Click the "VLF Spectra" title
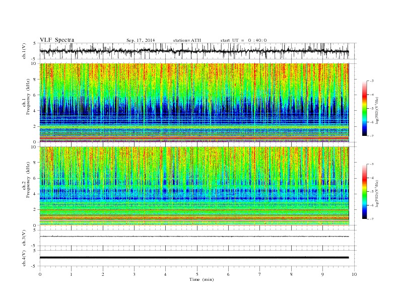This screenshot has width=399, height=308. tap(57, 40)
